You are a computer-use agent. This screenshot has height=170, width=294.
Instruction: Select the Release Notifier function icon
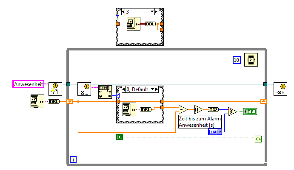[280, 89]
